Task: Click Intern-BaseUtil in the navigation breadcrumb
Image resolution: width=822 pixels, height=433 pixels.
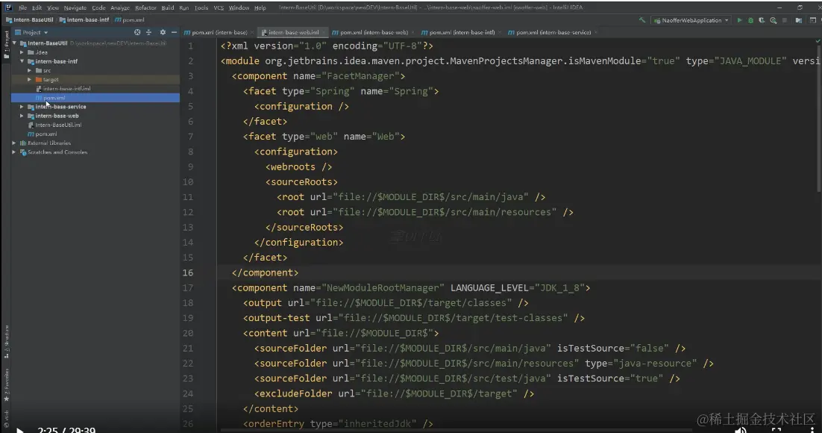Action: (x=29, y=20)
